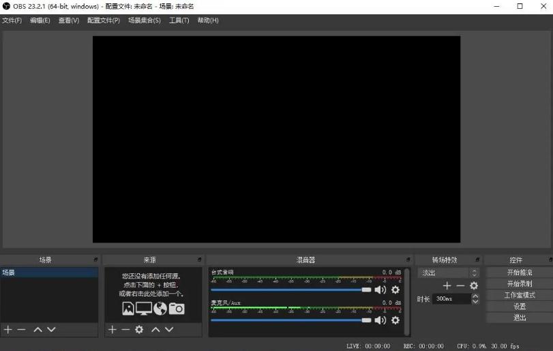Mute the 麦克风/Aux microphone speaker
Image resolution: width=553 pixels, height=351 pixels.
tap(380, 320)
